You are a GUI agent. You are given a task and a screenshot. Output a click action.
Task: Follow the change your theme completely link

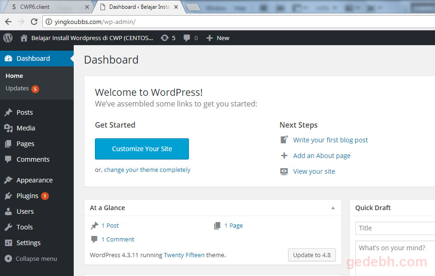147,170
